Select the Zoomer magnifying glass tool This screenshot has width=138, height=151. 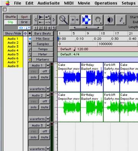click(x=63, y=20)
